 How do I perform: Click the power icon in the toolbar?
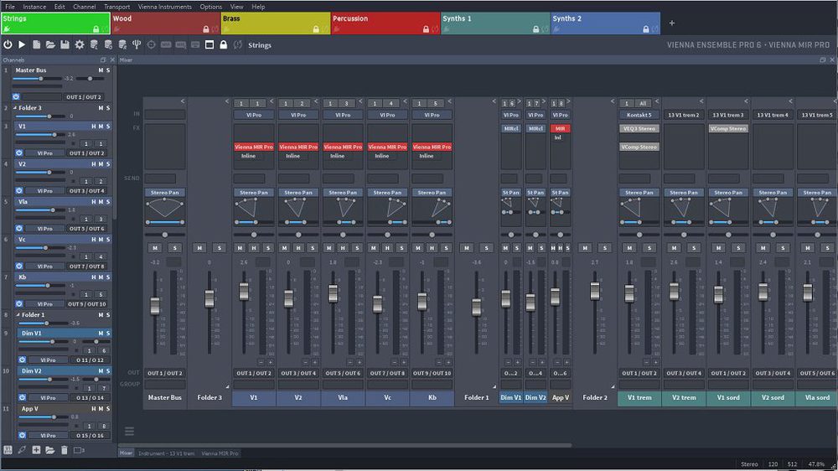(x=8, y=45)
